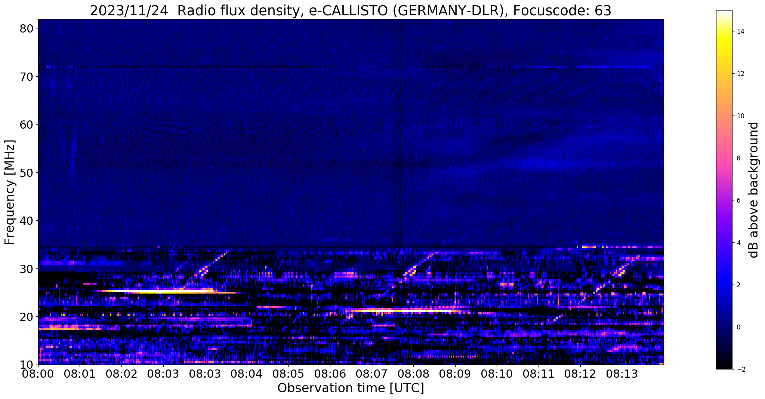
Task: Click the 4 value on the colorbar
Action: click(738, 243)
